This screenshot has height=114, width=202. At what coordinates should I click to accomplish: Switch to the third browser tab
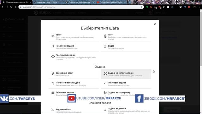[x=80, y=2]
